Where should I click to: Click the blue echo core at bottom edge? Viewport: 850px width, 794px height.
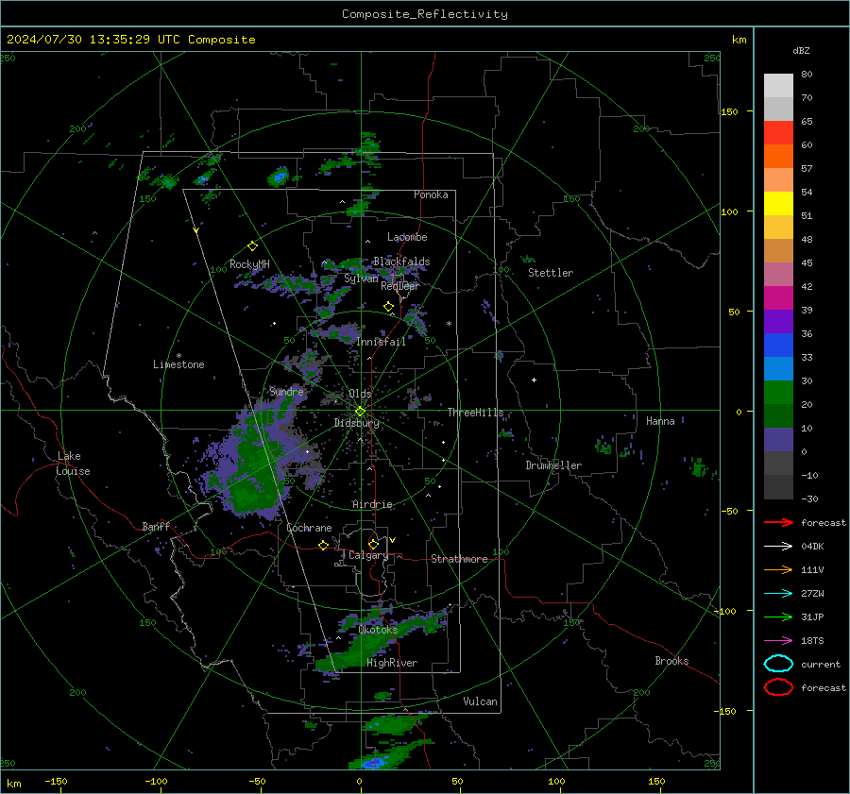coord(374,763)
